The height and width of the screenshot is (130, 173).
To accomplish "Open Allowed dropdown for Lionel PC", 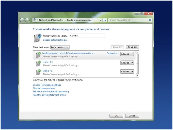I will point(127,63).
